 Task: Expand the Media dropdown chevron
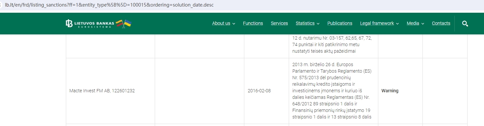[423, 24]
